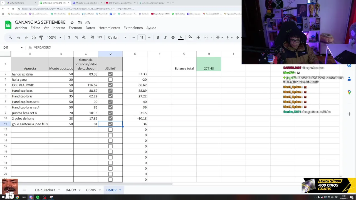This screenshot has height=200, width=356.
Task: Format cell as percent
Action: [x=76, y=37]
